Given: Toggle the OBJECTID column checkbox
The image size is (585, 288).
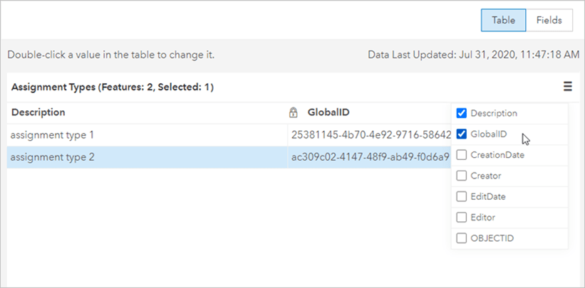Looking at the screenshot, I should coord(461,238).
